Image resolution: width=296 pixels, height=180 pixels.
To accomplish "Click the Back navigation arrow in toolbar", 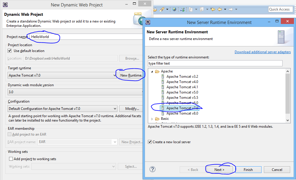I will tap(220, 9).
